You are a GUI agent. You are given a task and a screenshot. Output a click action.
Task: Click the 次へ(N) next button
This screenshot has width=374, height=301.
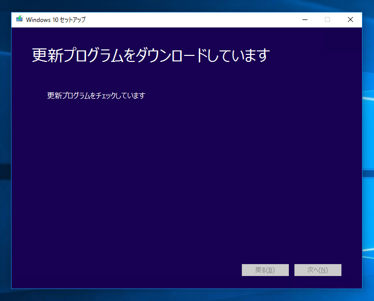point(318,270)
